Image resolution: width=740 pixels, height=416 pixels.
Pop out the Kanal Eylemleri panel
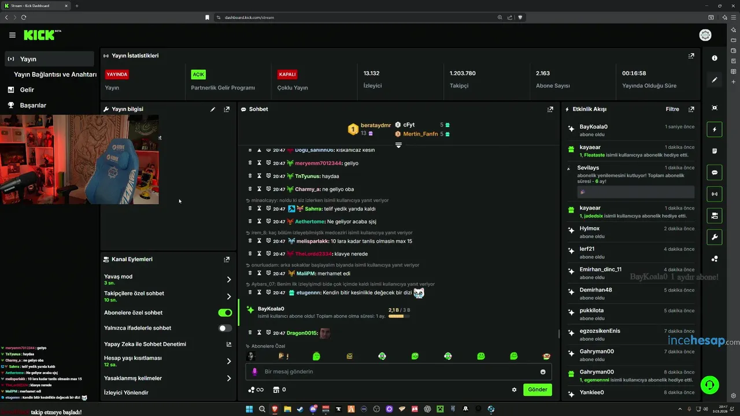point(227,260)
